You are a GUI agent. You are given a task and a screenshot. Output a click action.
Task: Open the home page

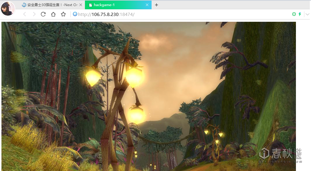pyautogui.click(x=53, y=14)
